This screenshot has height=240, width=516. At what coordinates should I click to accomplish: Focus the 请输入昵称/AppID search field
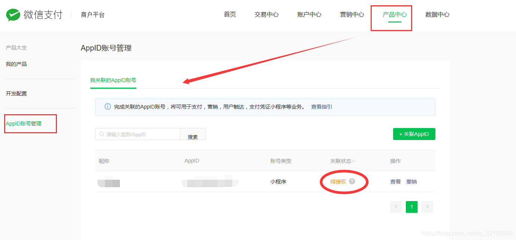point(138,134)
